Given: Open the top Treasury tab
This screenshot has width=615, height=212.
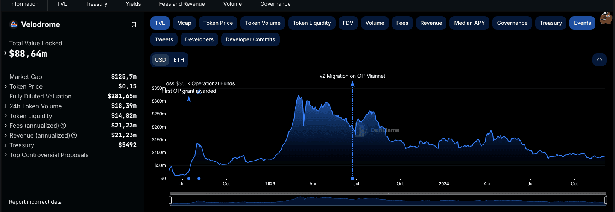Looking at the screenshot, I should tap(96, 4).
